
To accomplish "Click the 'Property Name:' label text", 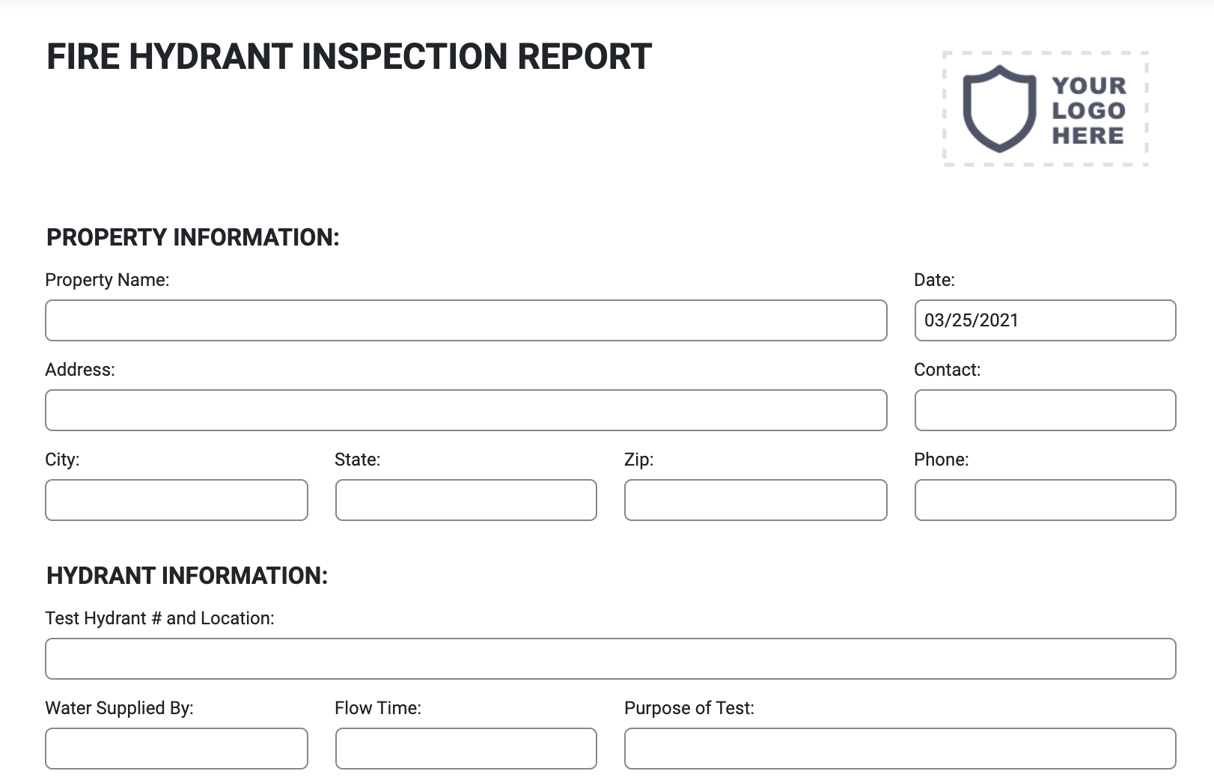I will point(107,280).
